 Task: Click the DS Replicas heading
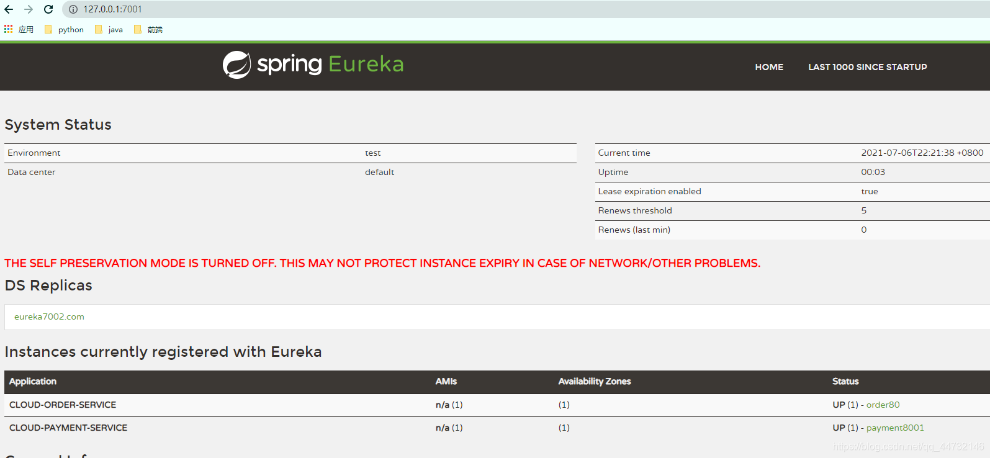click(48, 285)
